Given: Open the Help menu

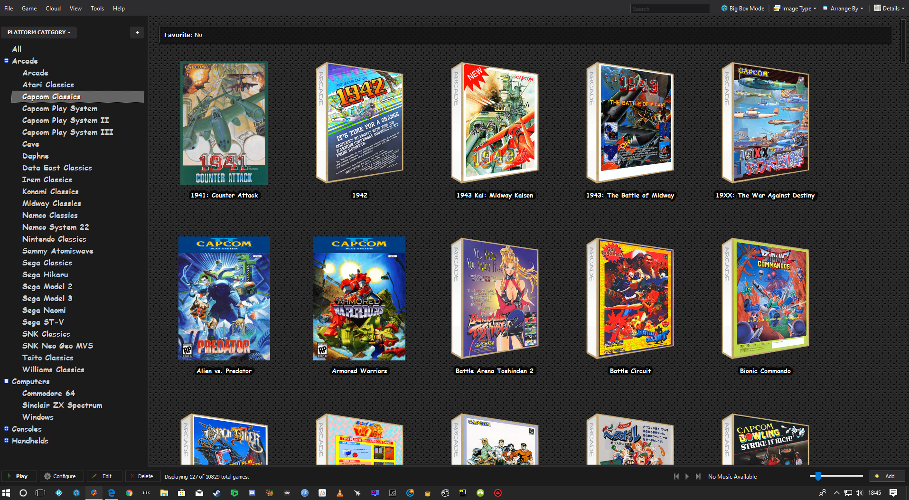Looking at the screenshot, I should coord(119,8).
